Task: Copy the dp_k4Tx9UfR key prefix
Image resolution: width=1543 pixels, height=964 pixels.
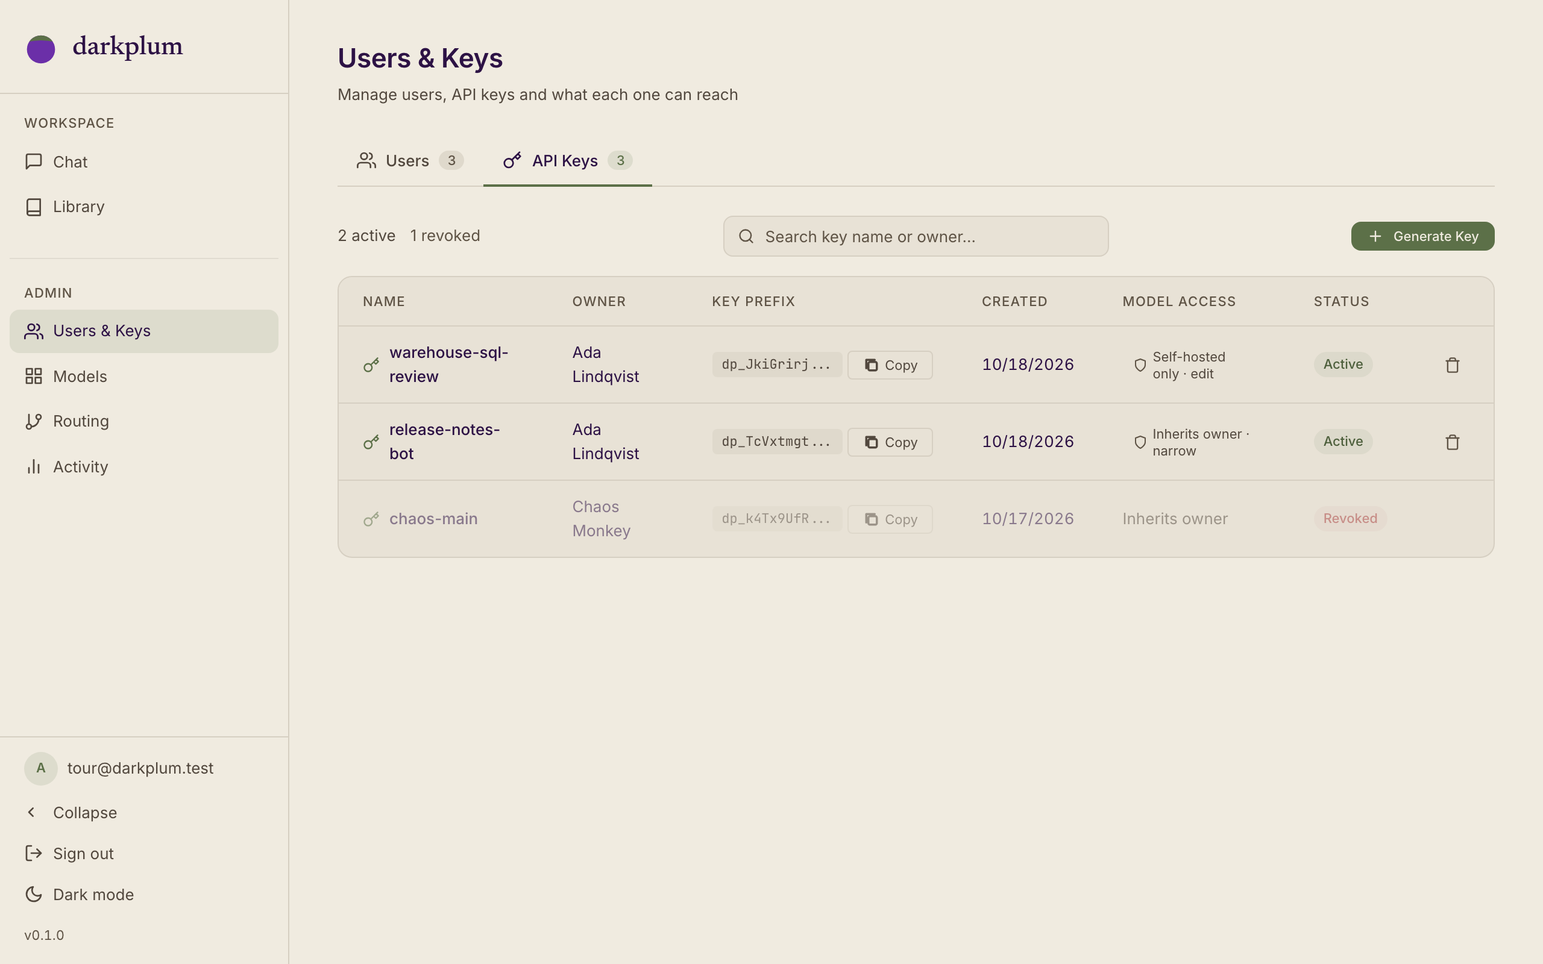Action: (x=890, y=519)
